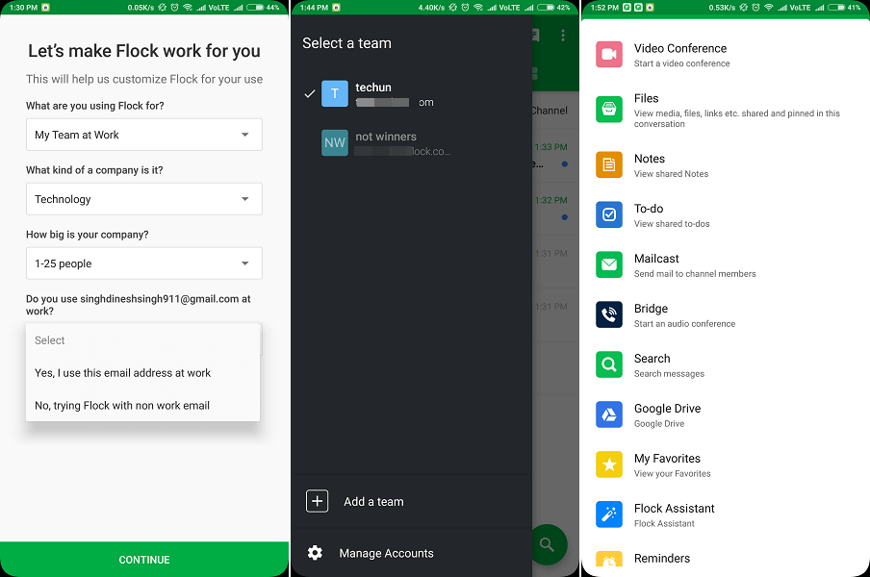This screenshot has height=577, width=870.
Task: Open the Reminders clock icon
Action: click(608, 560)
